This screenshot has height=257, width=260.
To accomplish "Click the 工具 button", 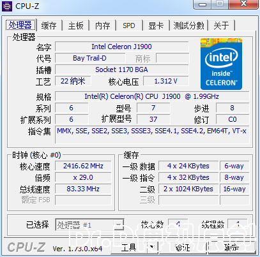I will [129, 247].
